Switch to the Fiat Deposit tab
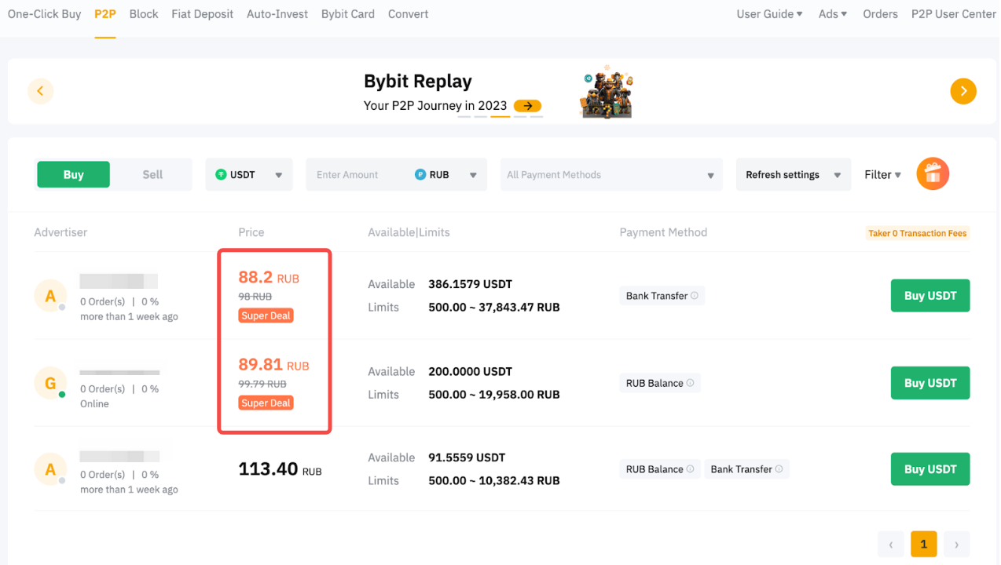Viewport: 1001px width, 565px height. 202,14
